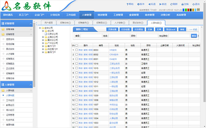Check the row checkbox for 1007 市场总监

[77, 105]
